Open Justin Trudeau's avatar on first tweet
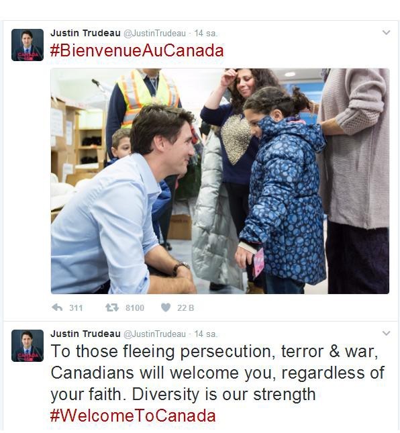Viewport: 400px width, 433px height. click(28, 45)
